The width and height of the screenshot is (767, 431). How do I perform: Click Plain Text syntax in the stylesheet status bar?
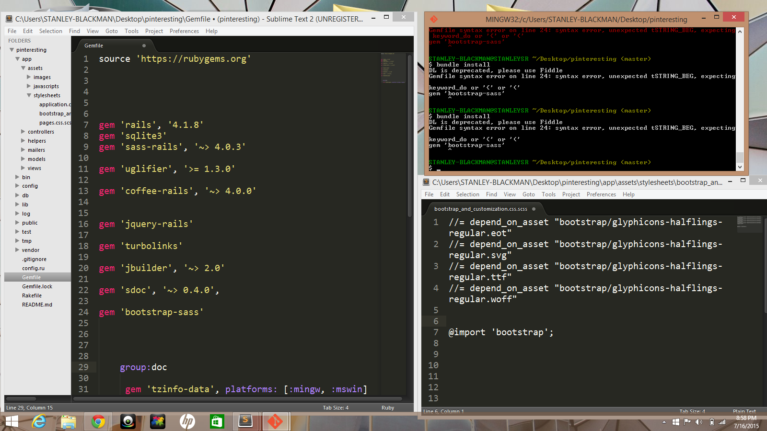744,411
